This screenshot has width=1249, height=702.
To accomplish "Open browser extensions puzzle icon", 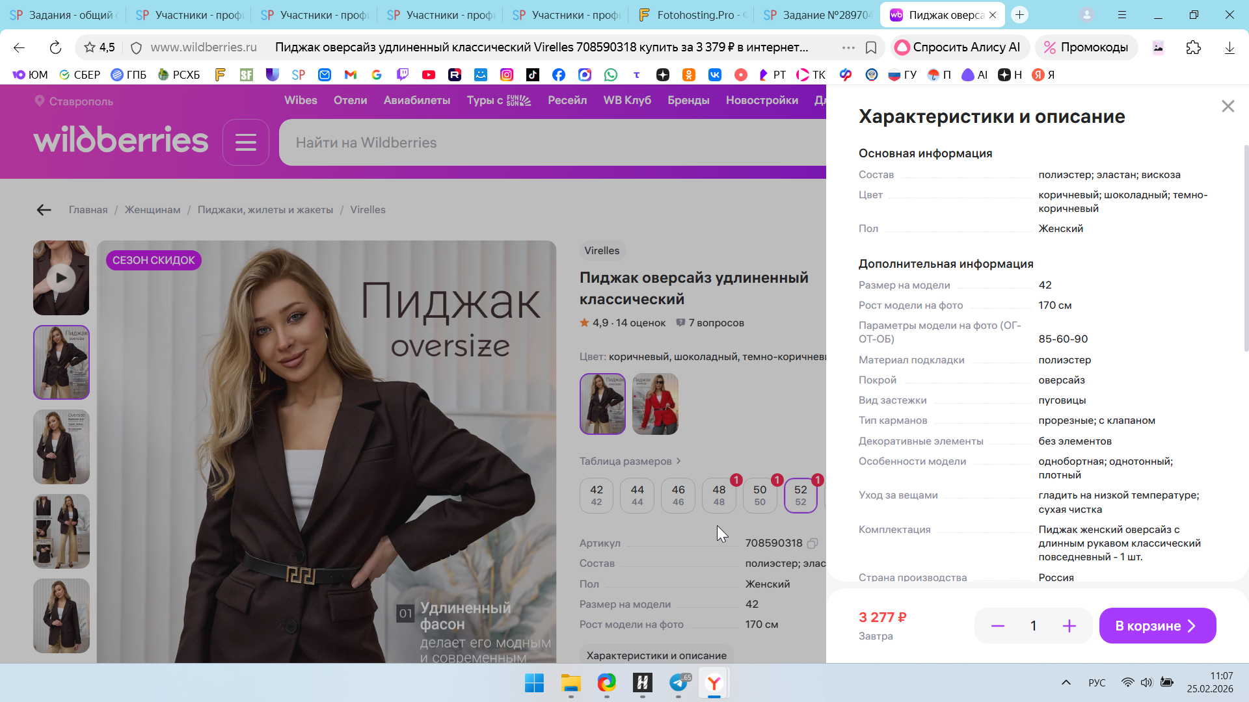I will pyautogui.click(x=1193, y=47).
